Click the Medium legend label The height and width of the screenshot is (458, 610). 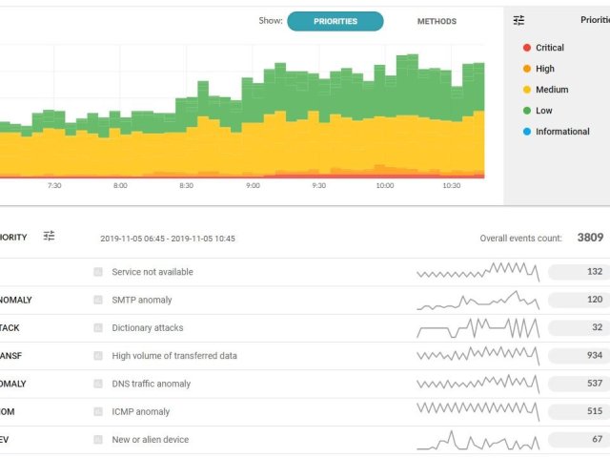click(x=552, y=90)
